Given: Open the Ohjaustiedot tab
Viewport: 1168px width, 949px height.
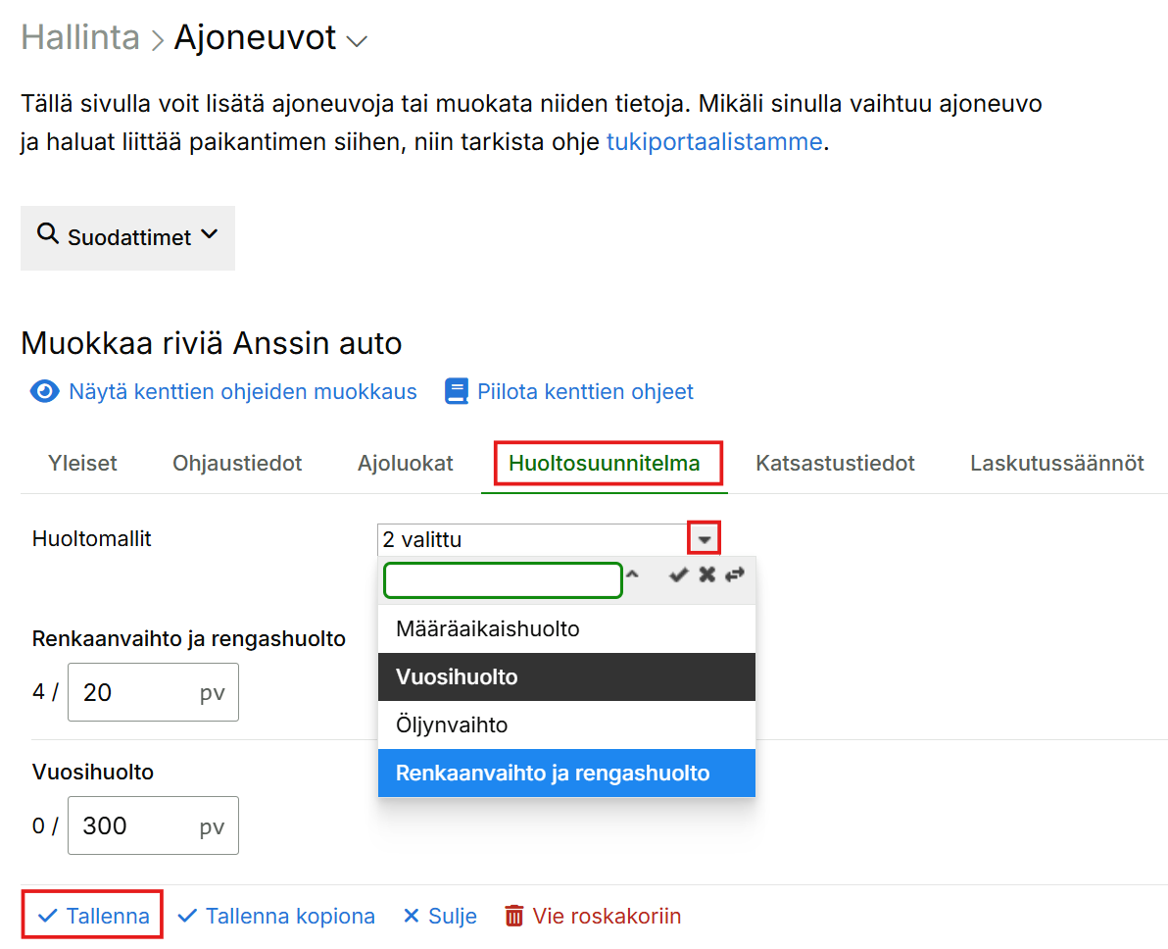Looking at the screenshot, I should pyautogui.click(x=237, y=464).
